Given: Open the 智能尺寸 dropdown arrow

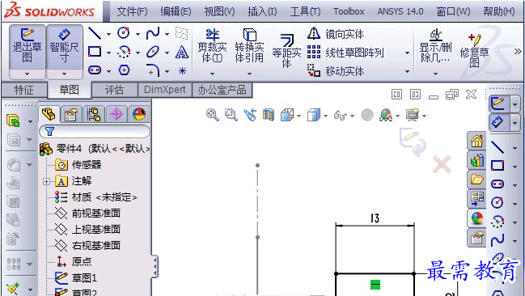Looking at the screenshot, I should (x=64, y=74).
